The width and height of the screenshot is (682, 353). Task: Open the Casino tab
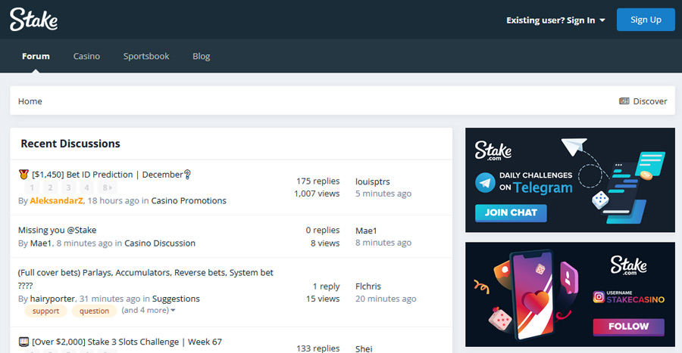coord(86,56)
